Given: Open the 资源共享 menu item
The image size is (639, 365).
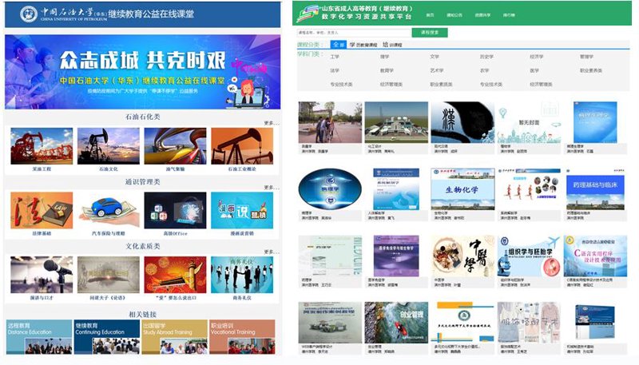Looking at the screenshot, I should tap(482, 15).
